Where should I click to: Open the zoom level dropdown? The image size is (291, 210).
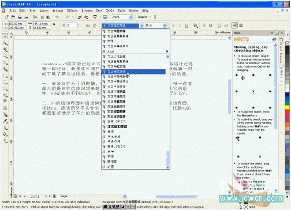(x=131, y=17)
